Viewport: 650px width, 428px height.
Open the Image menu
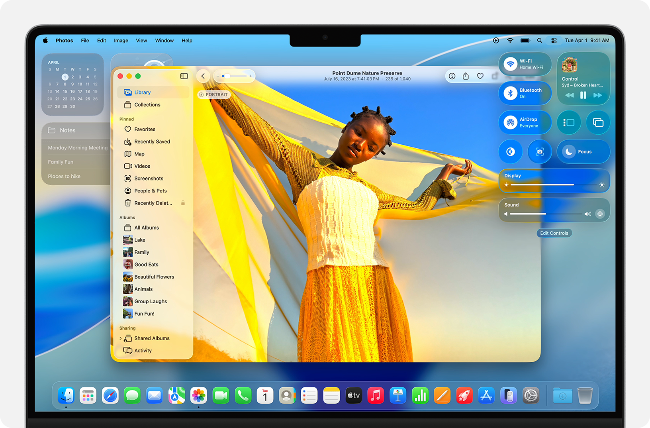click(121, 40)
